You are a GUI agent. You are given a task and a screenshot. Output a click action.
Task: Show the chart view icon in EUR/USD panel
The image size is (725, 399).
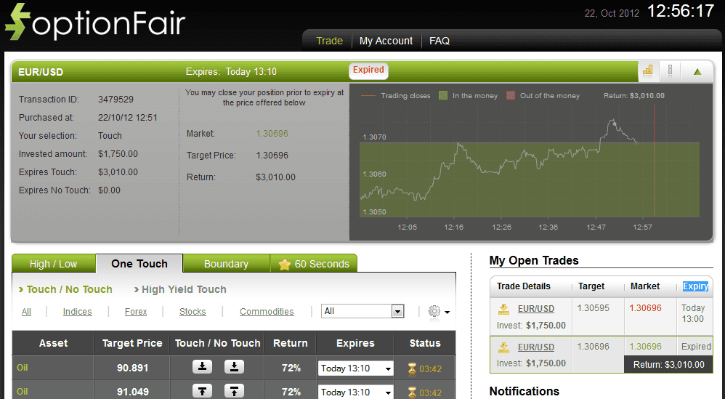(x=648, y=70)
